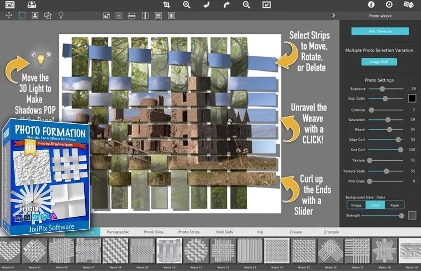
Task: Undo the last action arrow
Action: tap(206, 5)
